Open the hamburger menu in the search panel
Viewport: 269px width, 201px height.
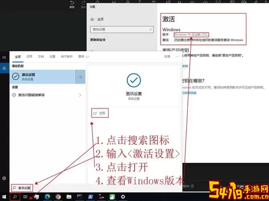(4, 57)
